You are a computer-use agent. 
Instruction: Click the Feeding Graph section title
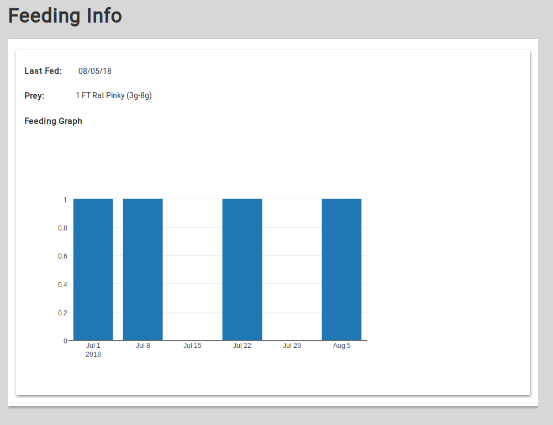click(53, 121)
